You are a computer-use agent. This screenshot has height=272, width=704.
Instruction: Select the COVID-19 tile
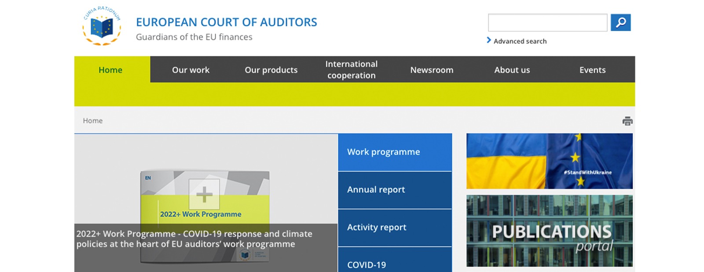(395, 260)
